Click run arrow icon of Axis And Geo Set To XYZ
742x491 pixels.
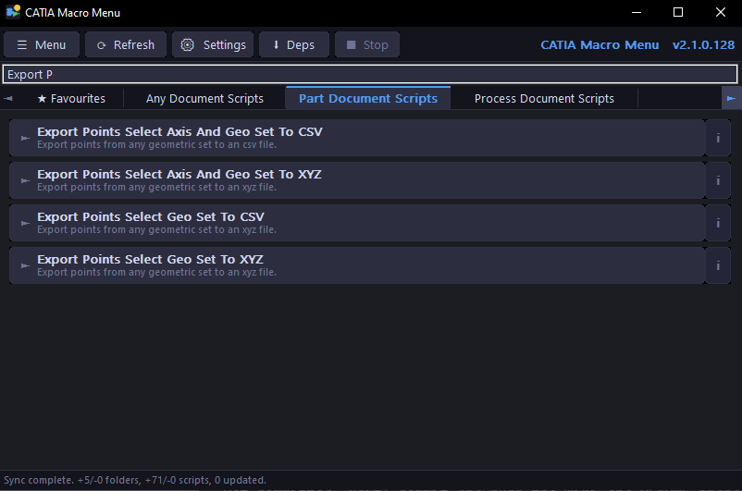(25, 180)
